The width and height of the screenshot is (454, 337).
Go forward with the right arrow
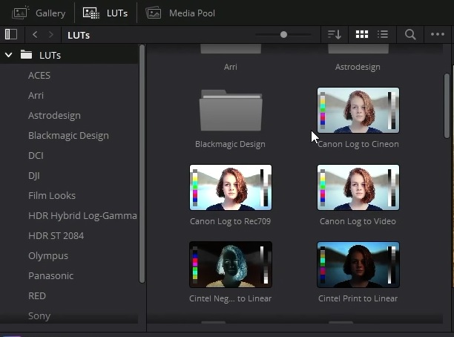pos(50,34)
